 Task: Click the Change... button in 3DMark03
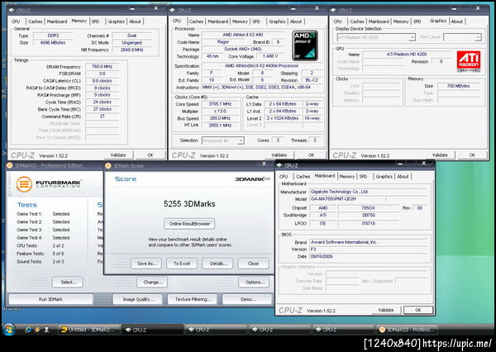tap(152, 282)
